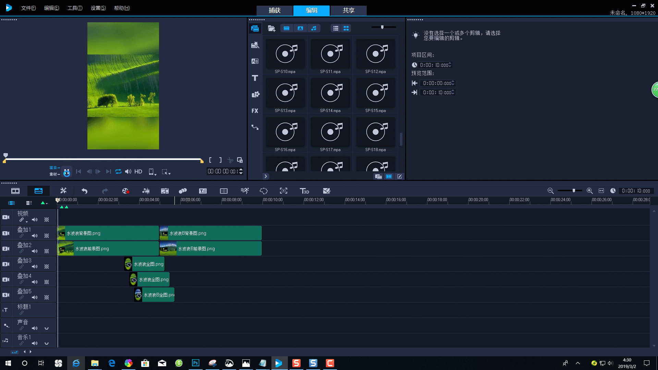
Task: Click the 3D Title editor tool
Action: [304, 191]
